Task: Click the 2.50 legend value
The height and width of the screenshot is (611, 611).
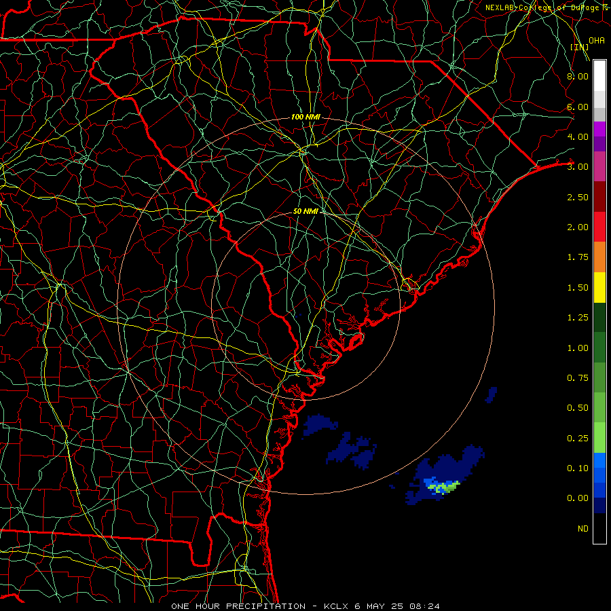Action: click(578, 197)
